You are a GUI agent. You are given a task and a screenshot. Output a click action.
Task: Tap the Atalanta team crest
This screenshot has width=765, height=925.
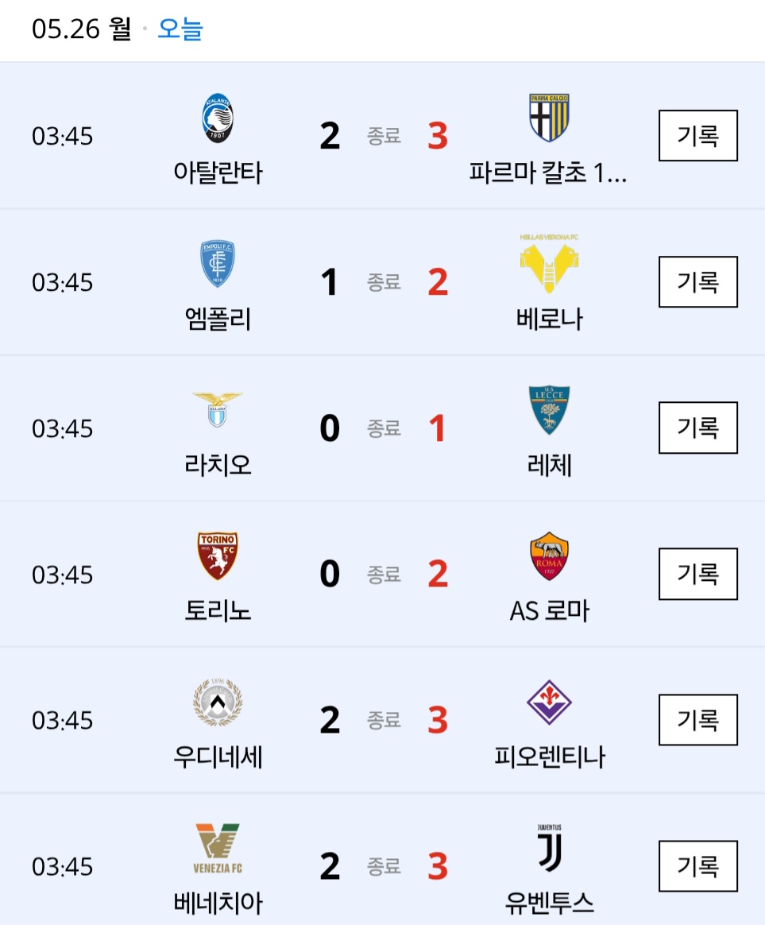218,118
